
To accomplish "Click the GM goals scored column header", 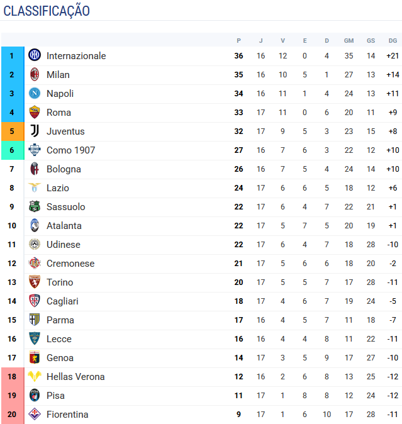I will (x=349, y=40).
